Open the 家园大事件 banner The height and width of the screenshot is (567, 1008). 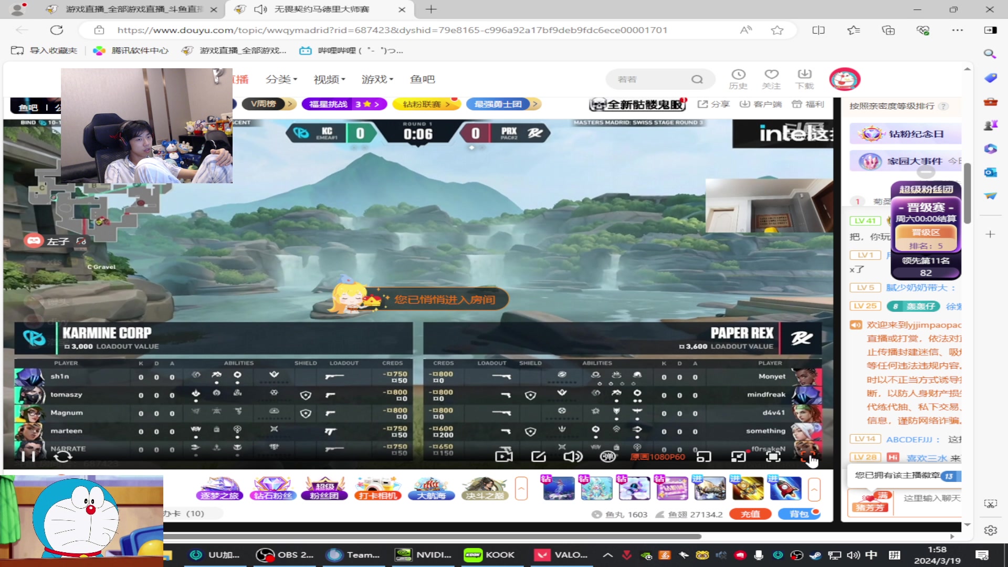pos(906,161)
